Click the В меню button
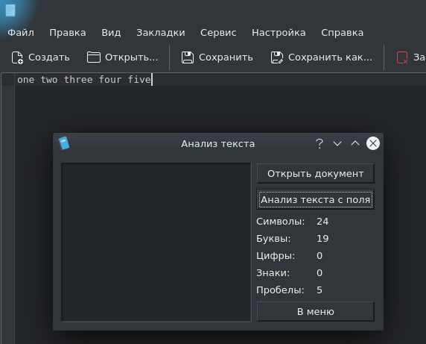The width and height of the screenshot is (426, 344). [316, 311]
